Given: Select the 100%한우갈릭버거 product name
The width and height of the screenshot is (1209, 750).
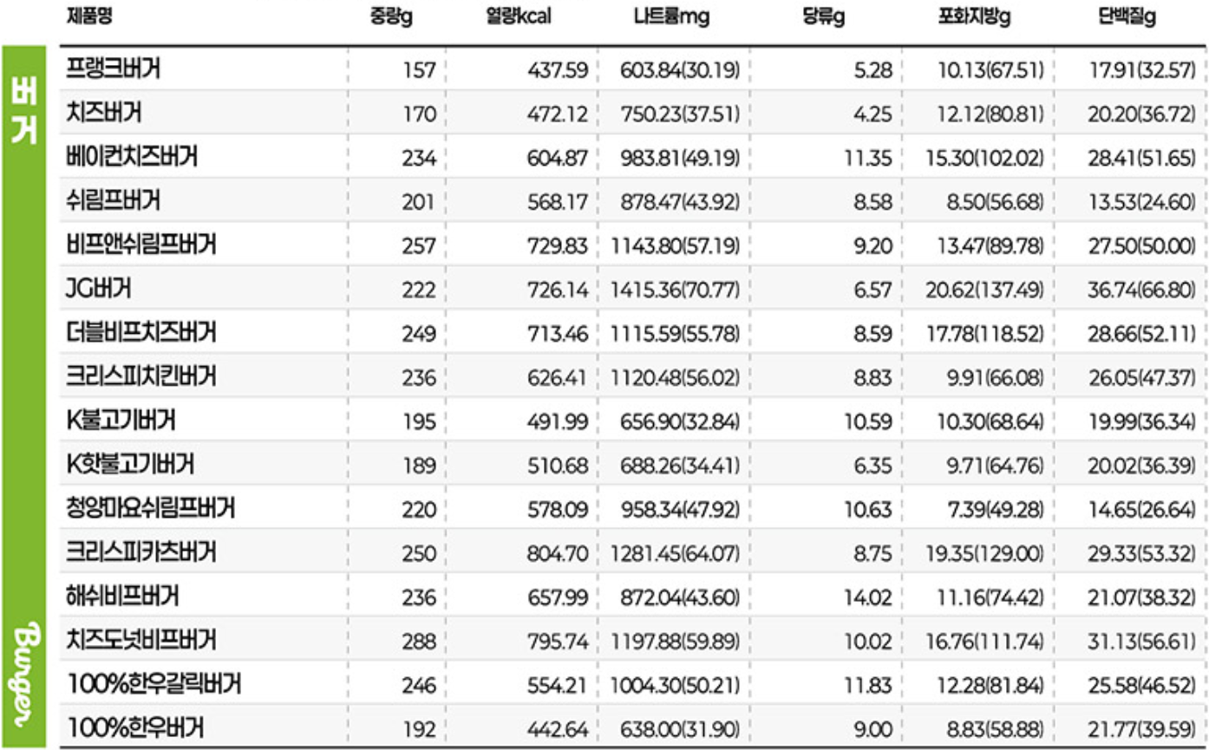Looking at the screenshot, I should tap(154, 684).
